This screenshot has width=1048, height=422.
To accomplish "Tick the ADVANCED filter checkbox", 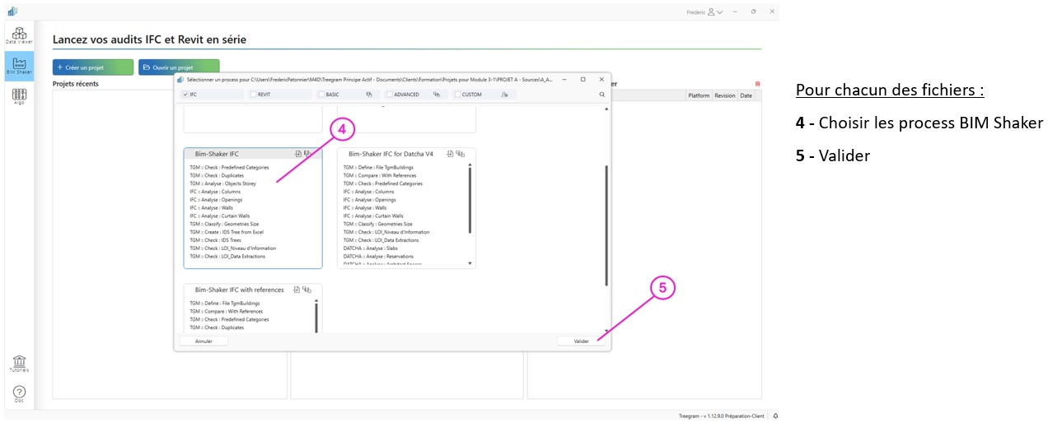I will [x=390, y=95].
